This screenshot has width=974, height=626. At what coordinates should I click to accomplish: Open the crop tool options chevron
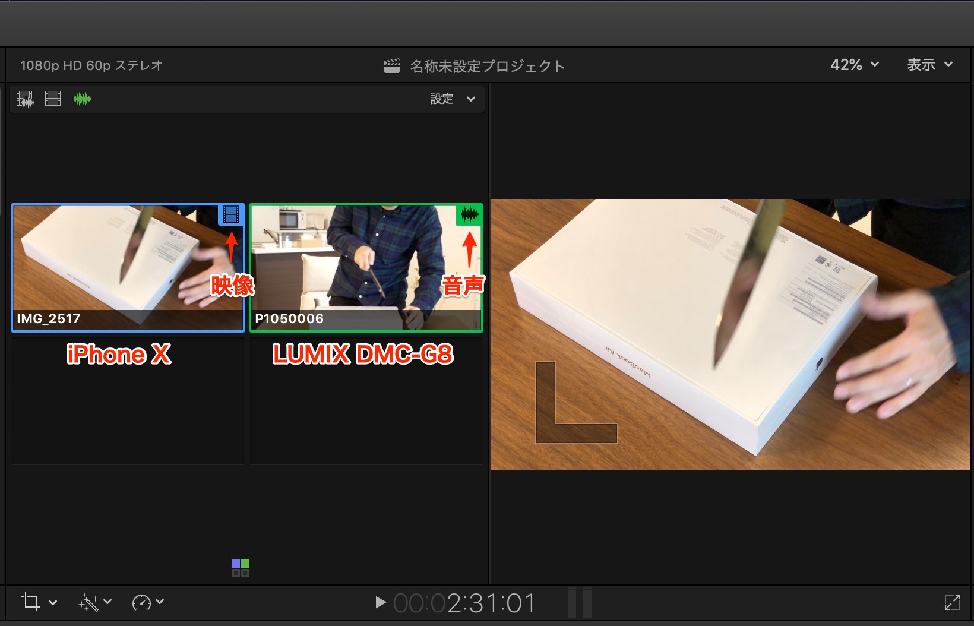53,603
